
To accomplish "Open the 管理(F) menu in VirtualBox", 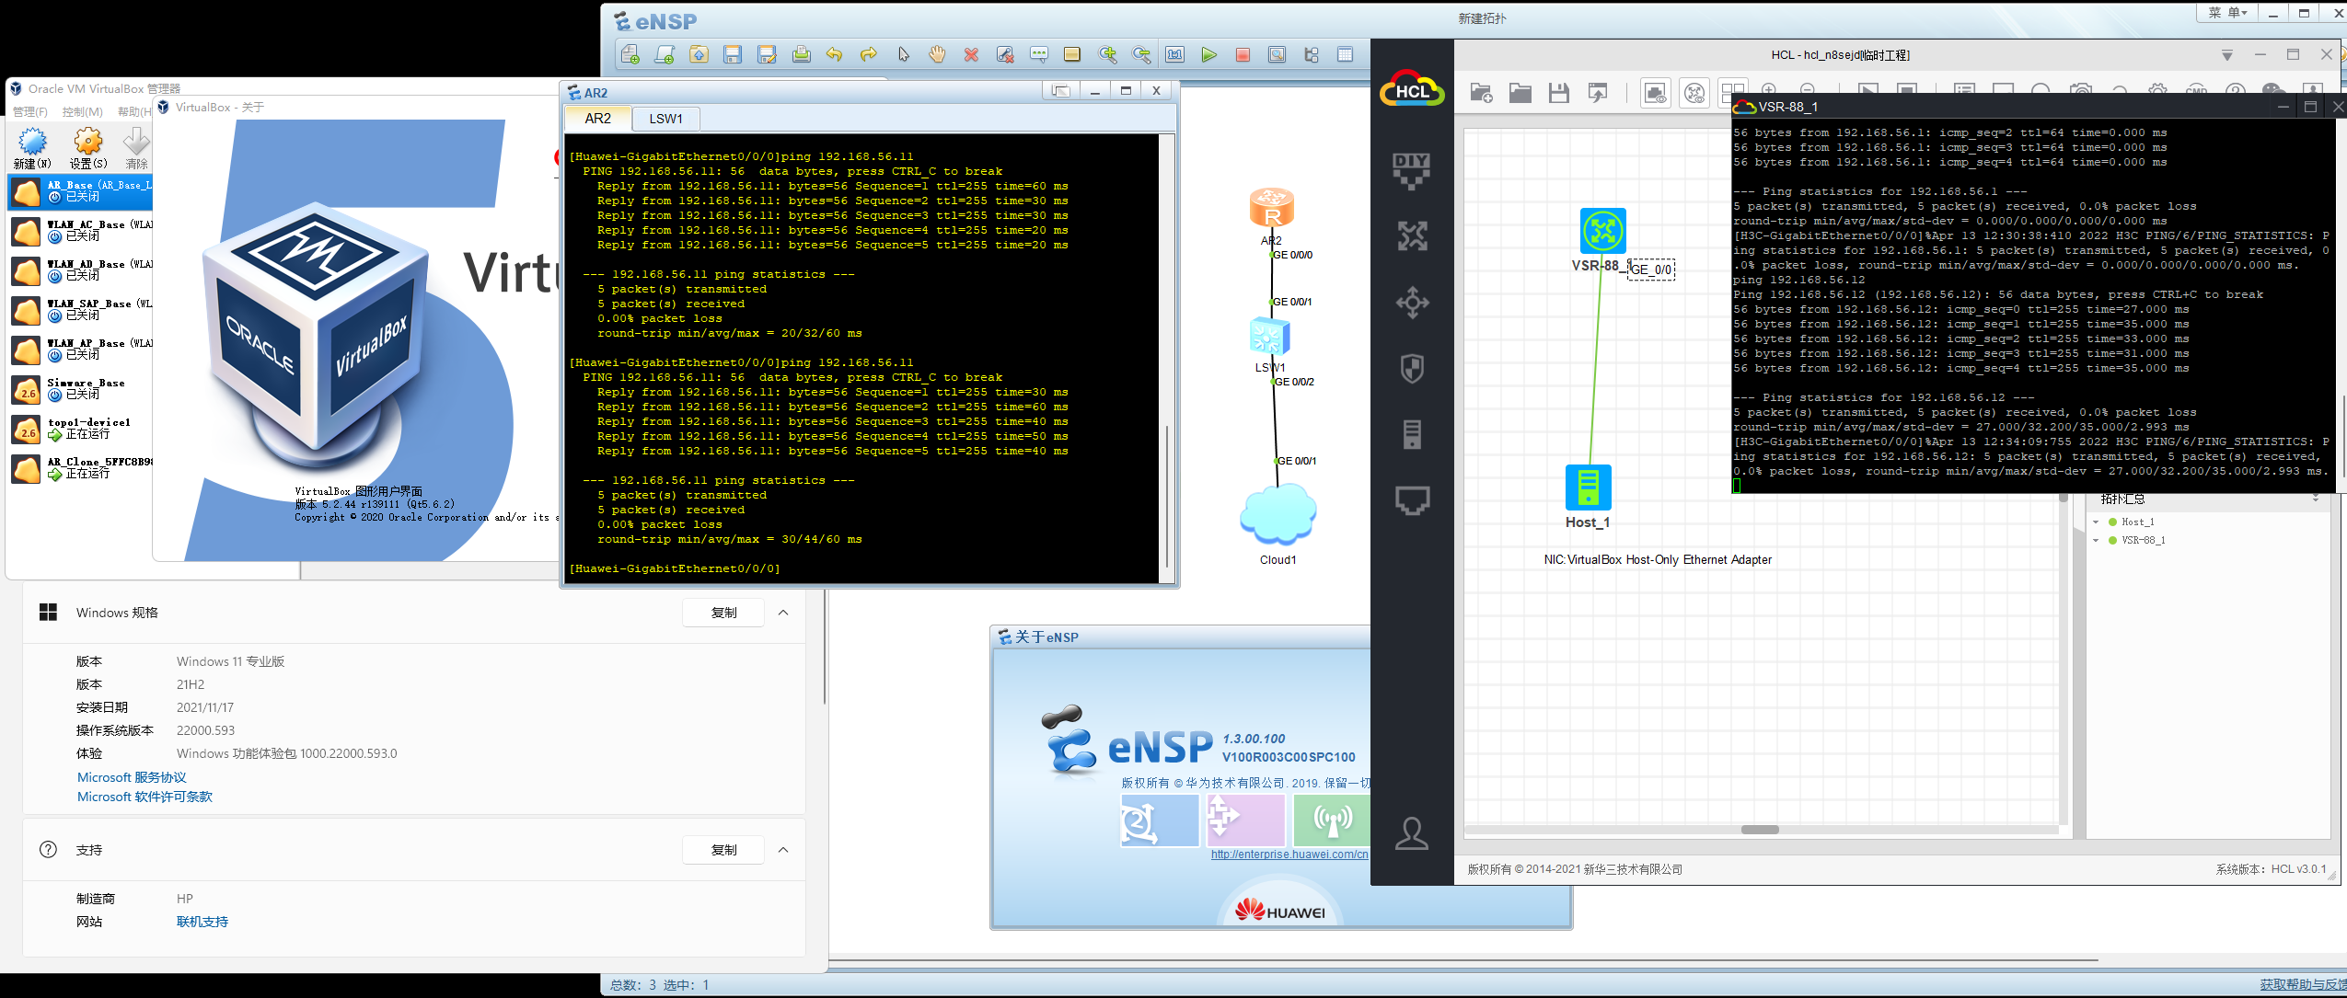I will click(30, 111).
